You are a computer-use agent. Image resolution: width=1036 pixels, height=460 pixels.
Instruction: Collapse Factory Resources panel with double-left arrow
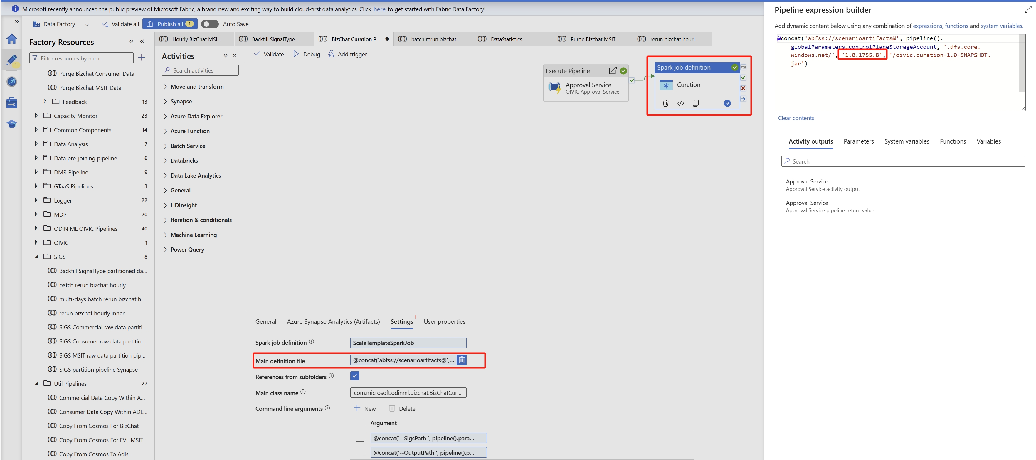point(142,41)
